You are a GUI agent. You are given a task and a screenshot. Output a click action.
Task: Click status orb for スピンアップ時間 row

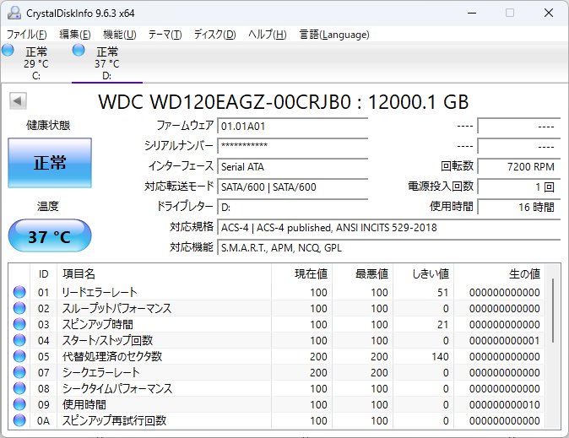[19, 325]
